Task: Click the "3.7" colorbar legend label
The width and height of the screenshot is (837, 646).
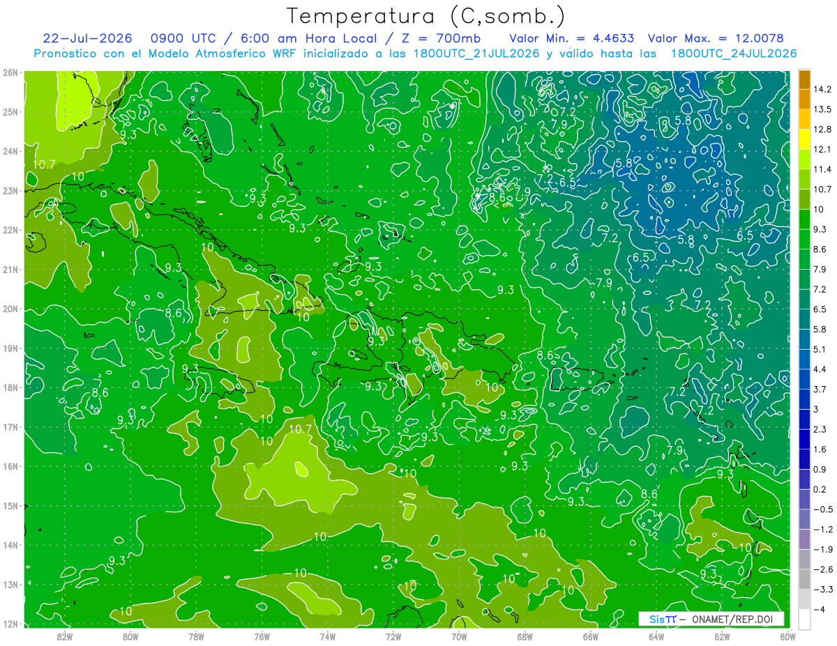Action: click(820, 389)
